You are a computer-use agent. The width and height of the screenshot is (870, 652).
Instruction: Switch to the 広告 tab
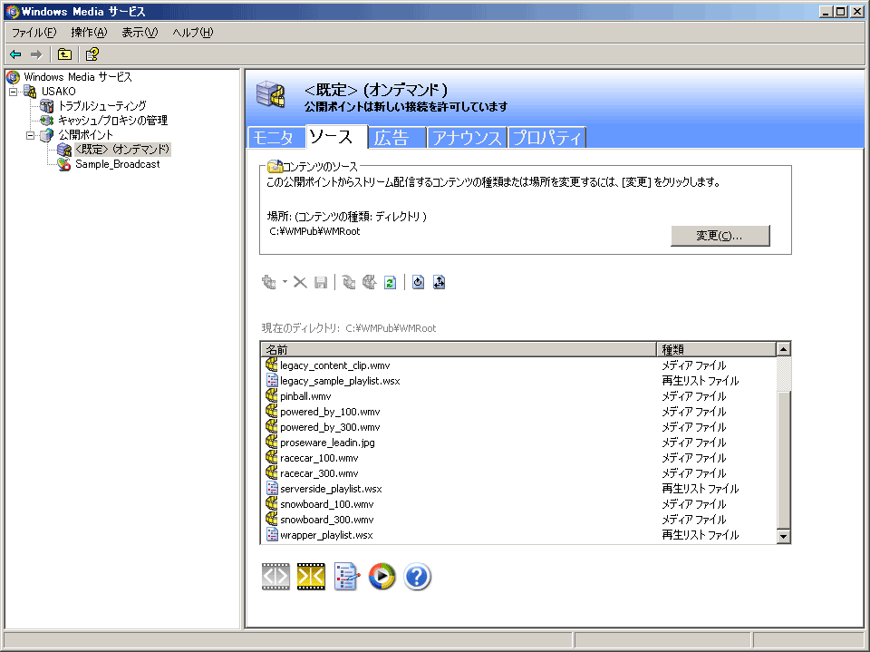click(396, 138)
